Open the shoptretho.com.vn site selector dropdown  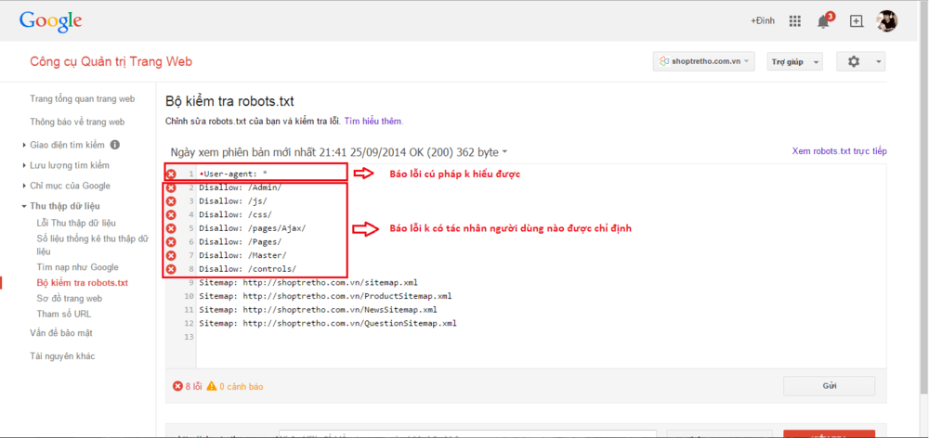click(704, 61)
